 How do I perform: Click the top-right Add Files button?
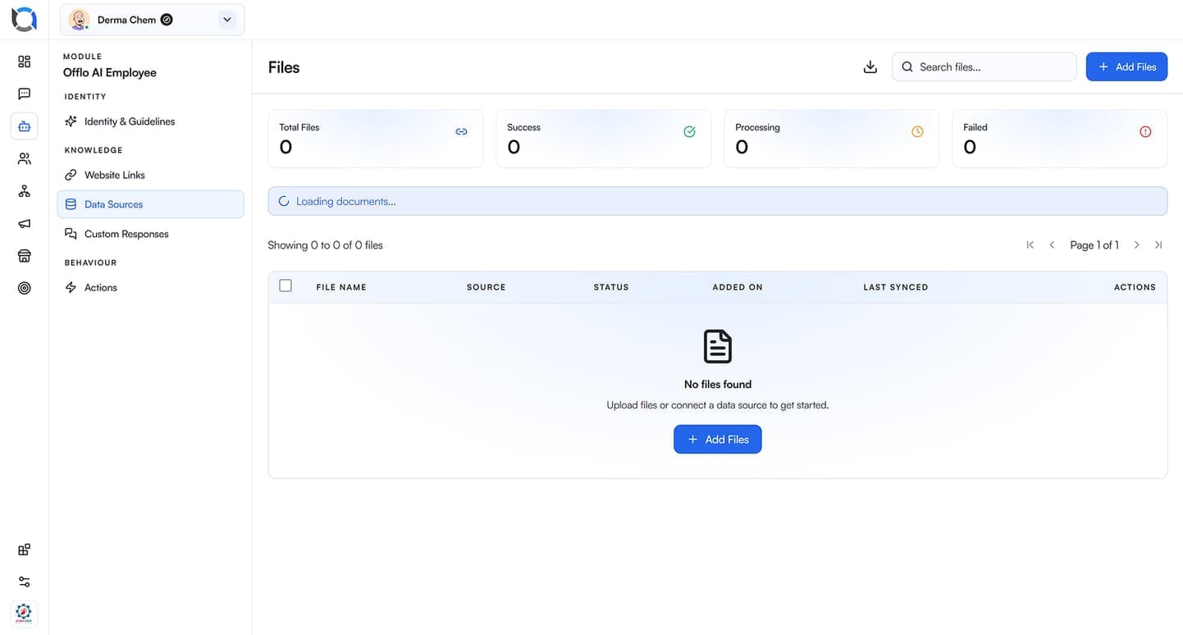[x=1126, y=67]
